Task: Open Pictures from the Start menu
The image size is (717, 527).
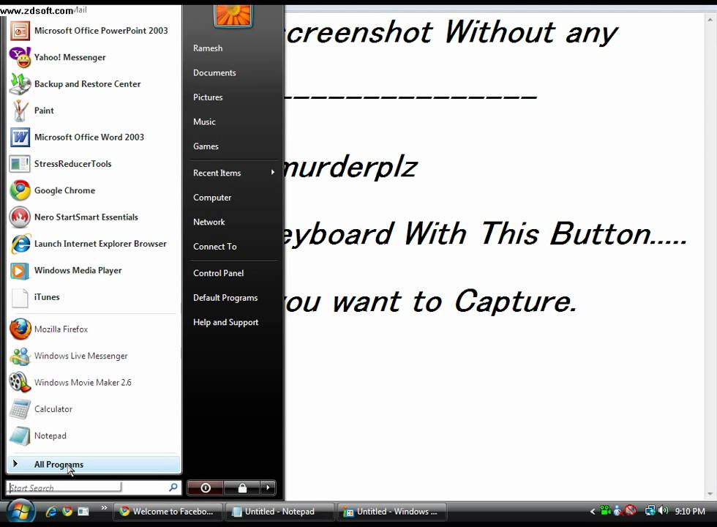Action: [x=208, y=97]
